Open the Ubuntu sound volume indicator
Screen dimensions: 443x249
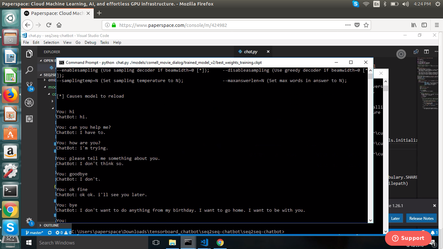(405, 4)
